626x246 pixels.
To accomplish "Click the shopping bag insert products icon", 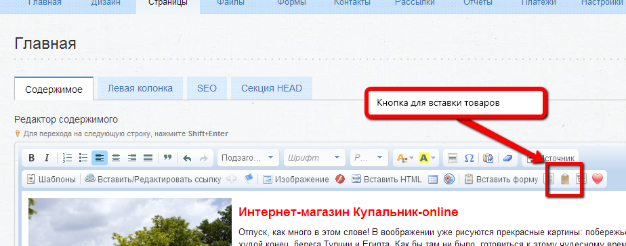I will (x=565, y=180).
